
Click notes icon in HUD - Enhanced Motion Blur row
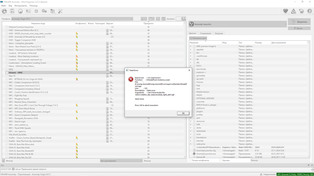pyautogui.click(x=107, y=30)
